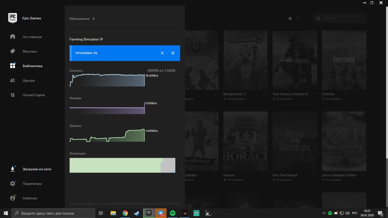The width and height of the screenshot is (388, 218).
Task: Open Steam from the taskbar
Action: (137, 213)
